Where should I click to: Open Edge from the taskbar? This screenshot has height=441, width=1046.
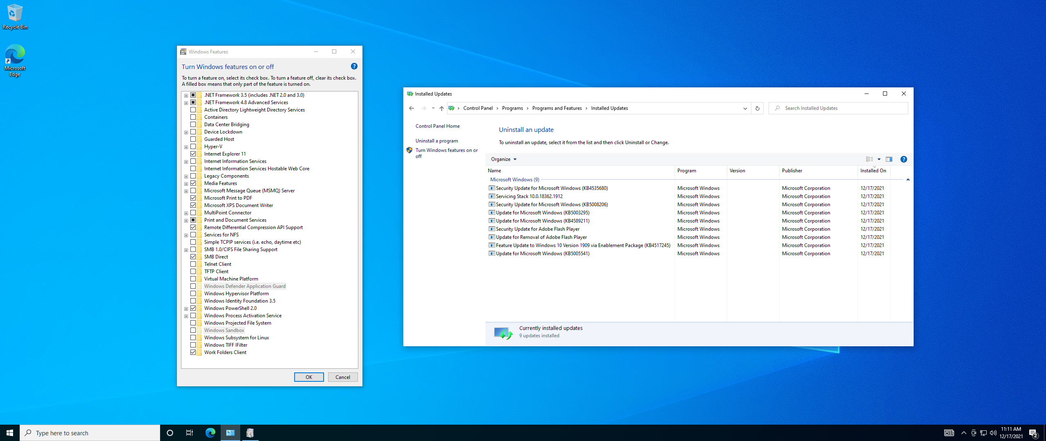210,433
